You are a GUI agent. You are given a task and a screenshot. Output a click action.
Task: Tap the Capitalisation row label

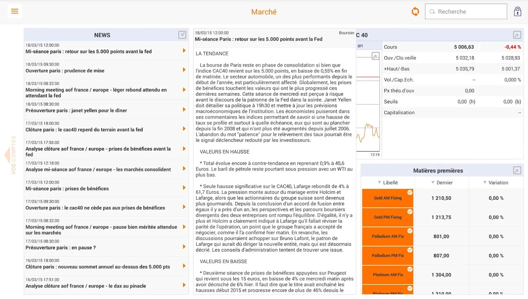399,113
